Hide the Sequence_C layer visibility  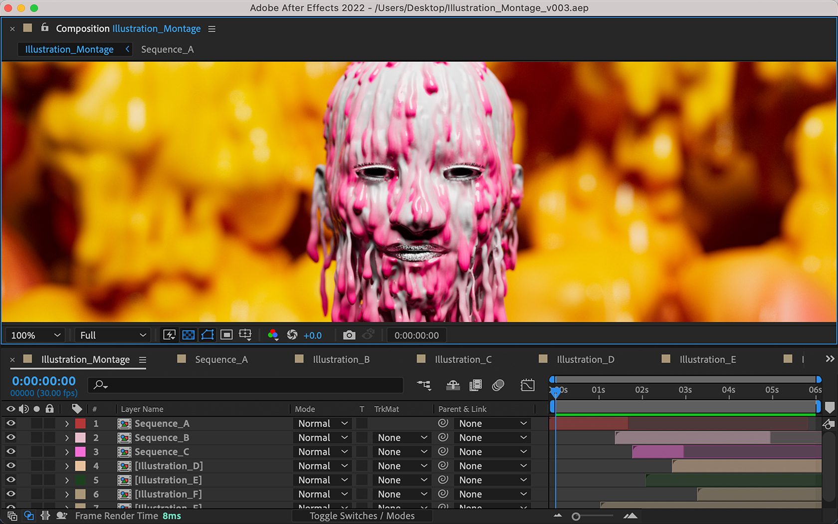pos(10,452)
